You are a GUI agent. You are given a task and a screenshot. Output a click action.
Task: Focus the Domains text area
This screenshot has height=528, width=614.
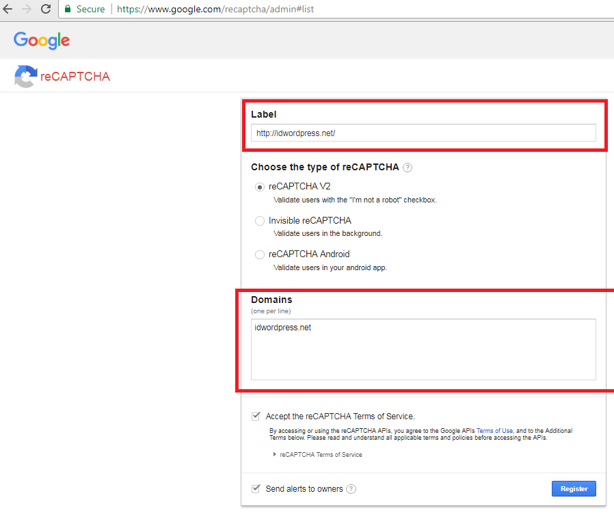pos(423,349)
